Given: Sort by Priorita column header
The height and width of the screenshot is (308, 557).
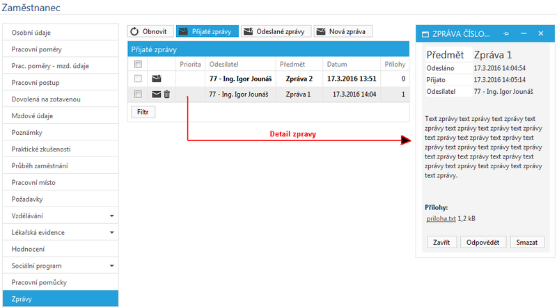Looking at the screenshot, I should coord(190,64).
